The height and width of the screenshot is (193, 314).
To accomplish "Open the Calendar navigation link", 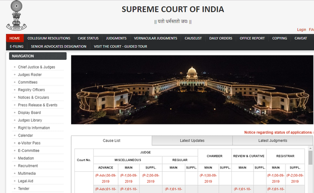I will [x=26, y=136].
